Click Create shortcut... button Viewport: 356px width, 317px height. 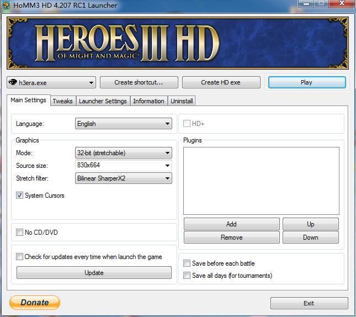coord(139,82)
